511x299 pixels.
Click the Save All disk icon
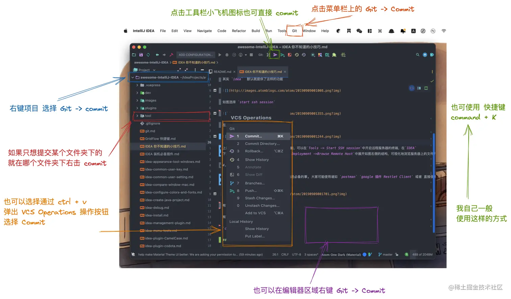pos(141,55)
